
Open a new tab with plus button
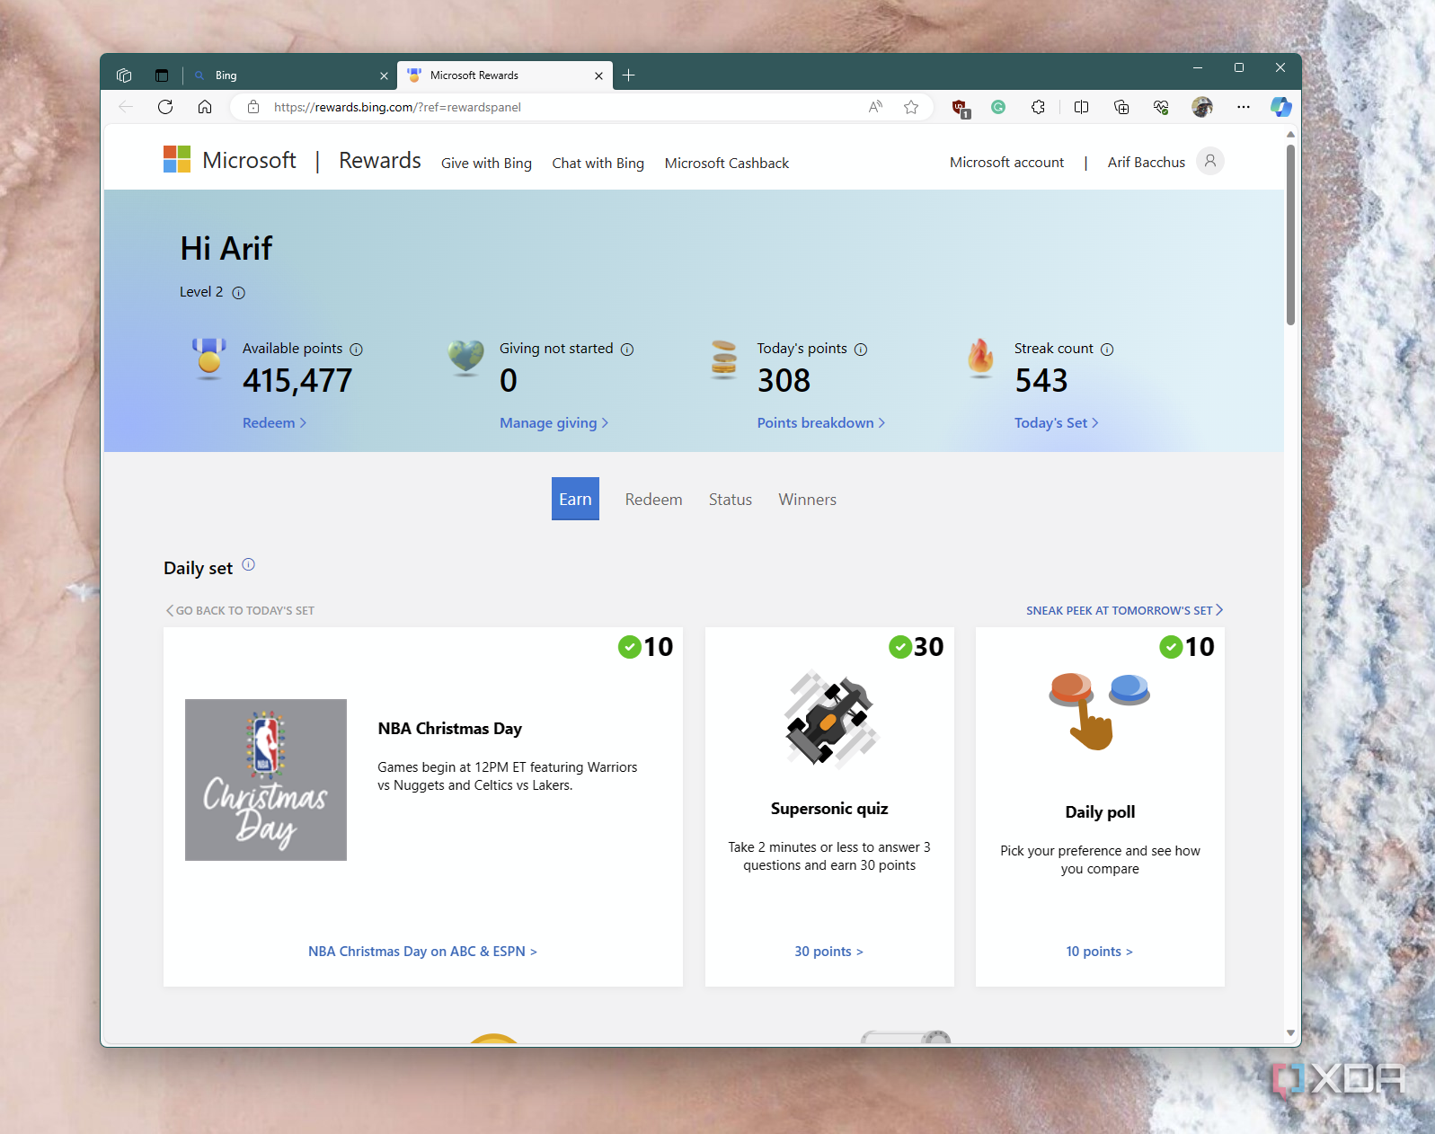[629, 75]
